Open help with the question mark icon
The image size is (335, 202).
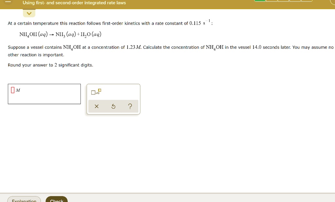130,106
